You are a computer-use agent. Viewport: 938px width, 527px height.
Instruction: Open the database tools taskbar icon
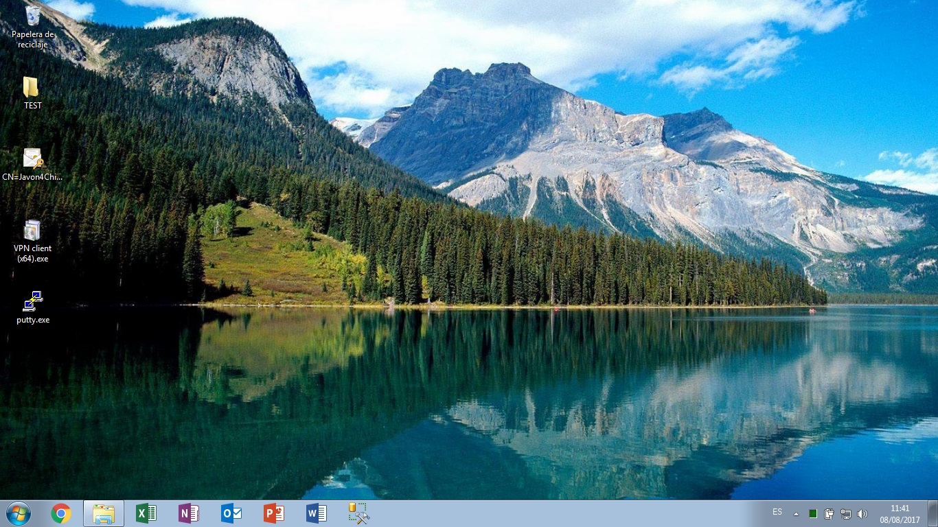point(358,513)
